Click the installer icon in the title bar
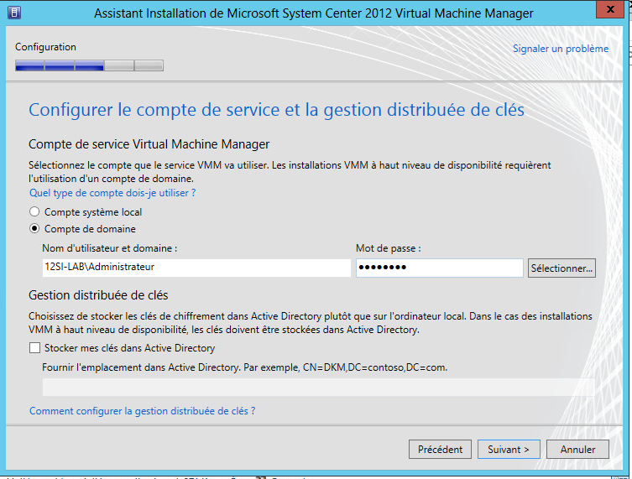Screen dimensions: 632x479 tap(14, 13)
